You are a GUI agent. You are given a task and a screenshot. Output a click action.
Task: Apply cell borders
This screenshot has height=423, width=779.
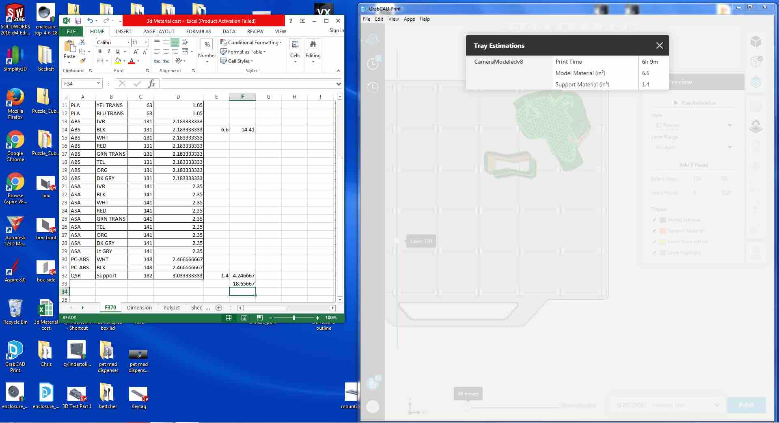100,61
